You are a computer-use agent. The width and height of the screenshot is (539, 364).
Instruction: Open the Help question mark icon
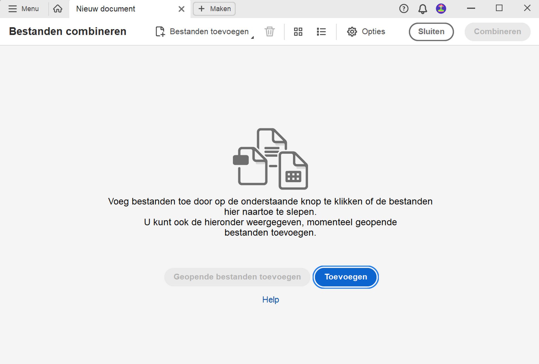click(404, 9)
